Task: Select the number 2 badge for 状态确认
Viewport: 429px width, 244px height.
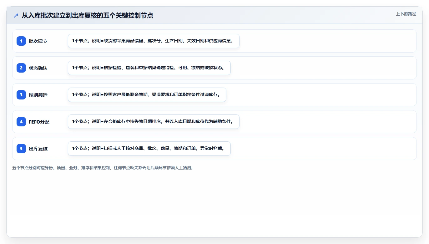Action: (x=21, y=68)
